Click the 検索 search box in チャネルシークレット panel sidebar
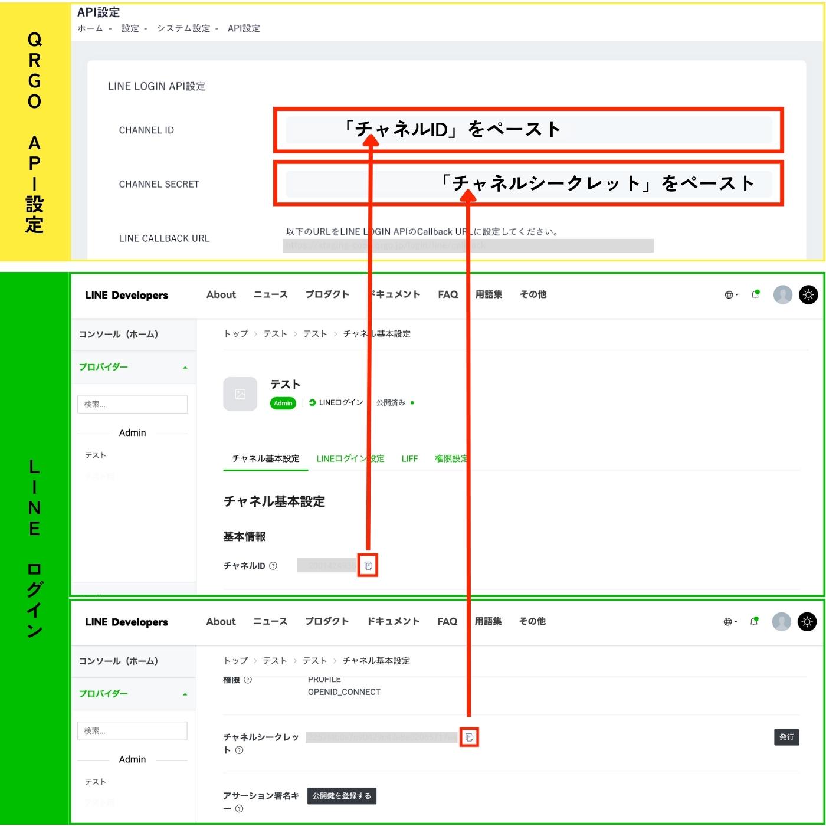 132,731
